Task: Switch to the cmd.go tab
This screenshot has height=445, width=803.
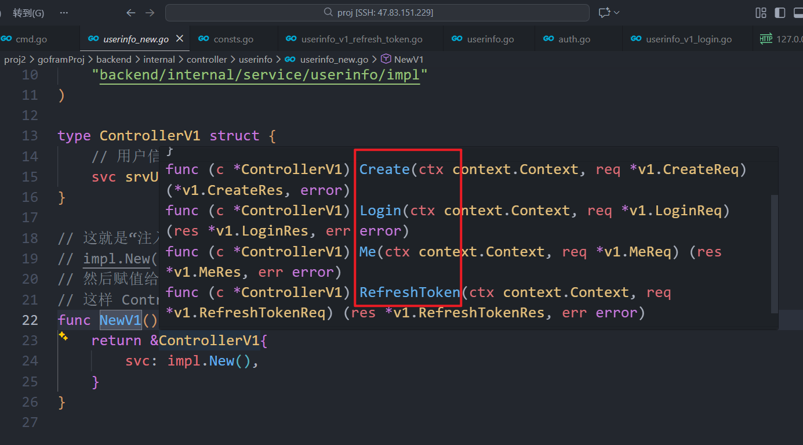Action: (31, 39)
